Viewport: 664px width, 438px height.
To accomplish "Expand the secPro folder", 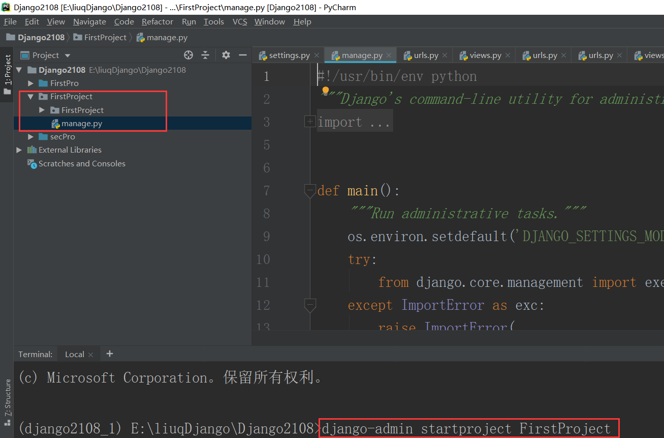I will tap(30, 137).
